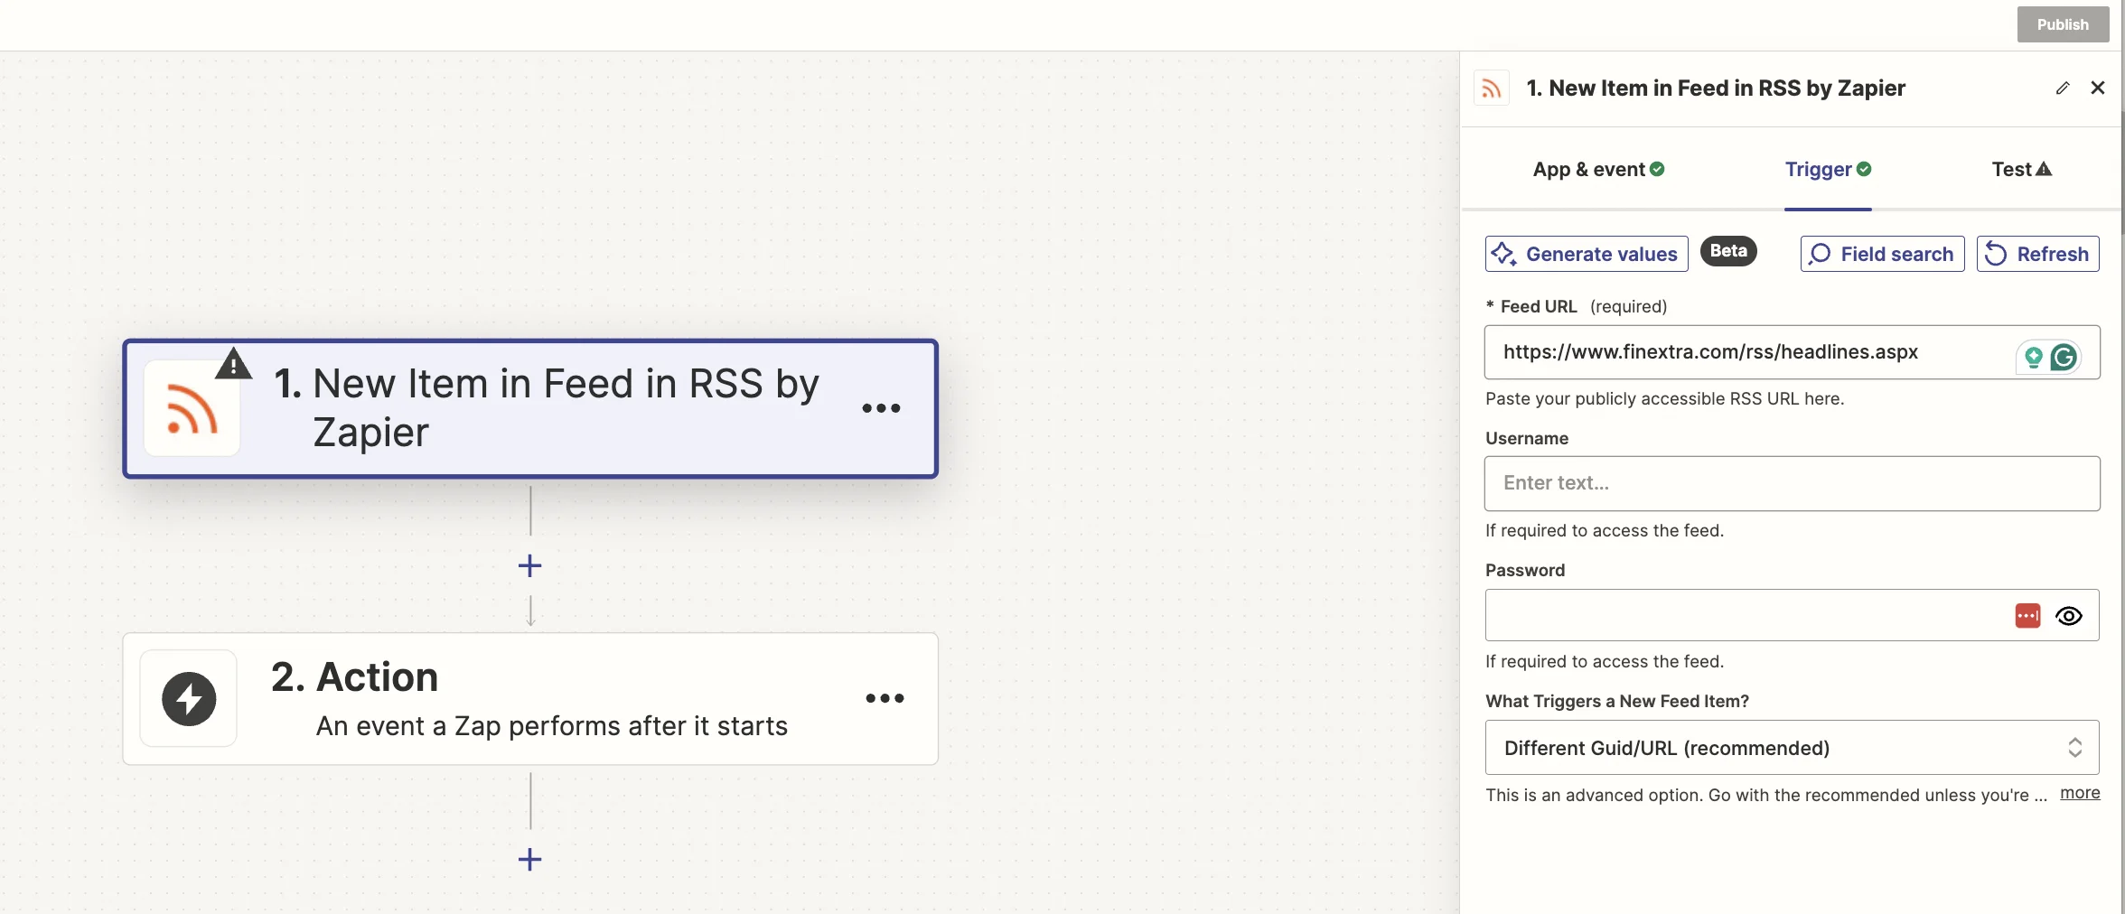Open the What Triggers a New Feed Item dropdown
This screenshot has width=2125, height=914.
1792,747
